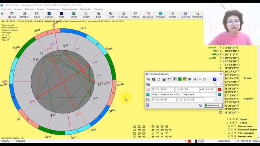This screenshot has width=260, height=146.
Task: Open the Карта toolbar button
Action: [x=37, y=15]
